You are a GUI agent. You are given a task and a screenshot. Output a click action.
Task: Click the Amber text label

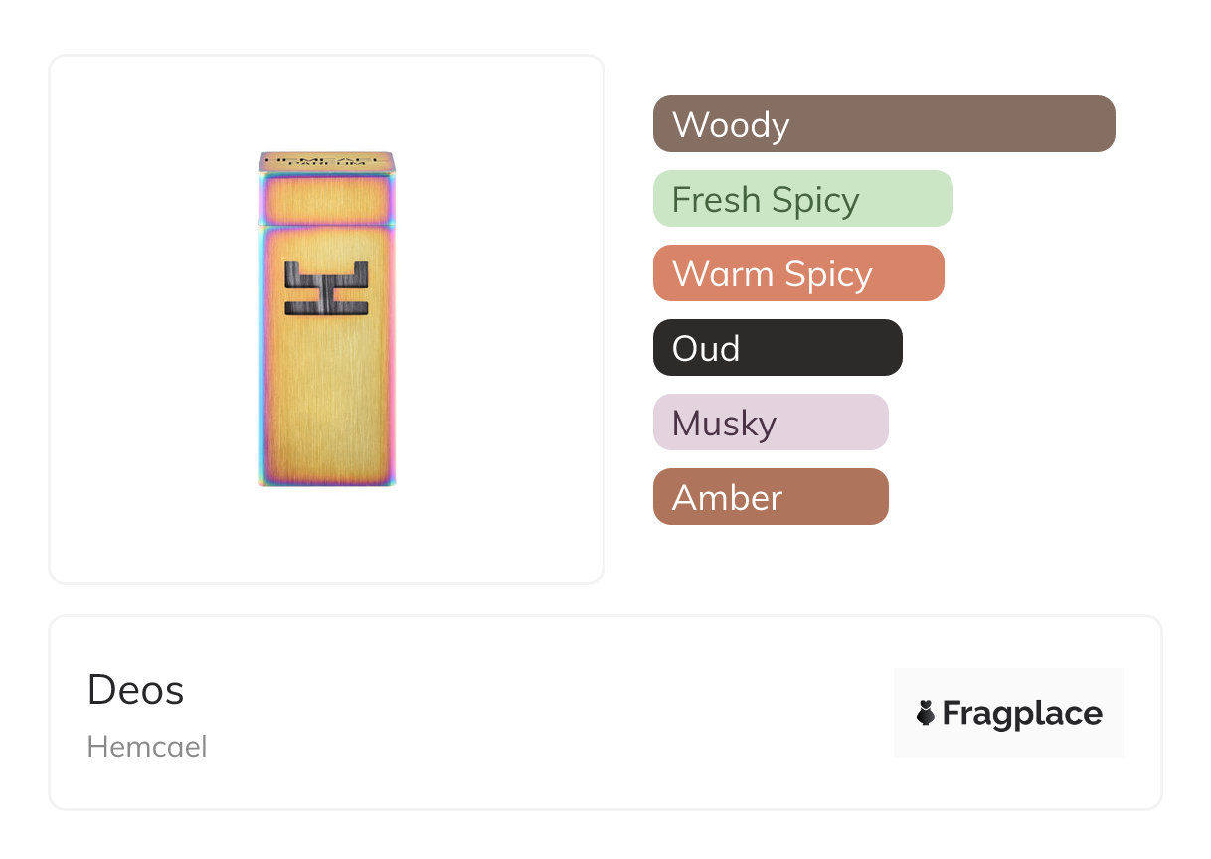pos(727,498)
